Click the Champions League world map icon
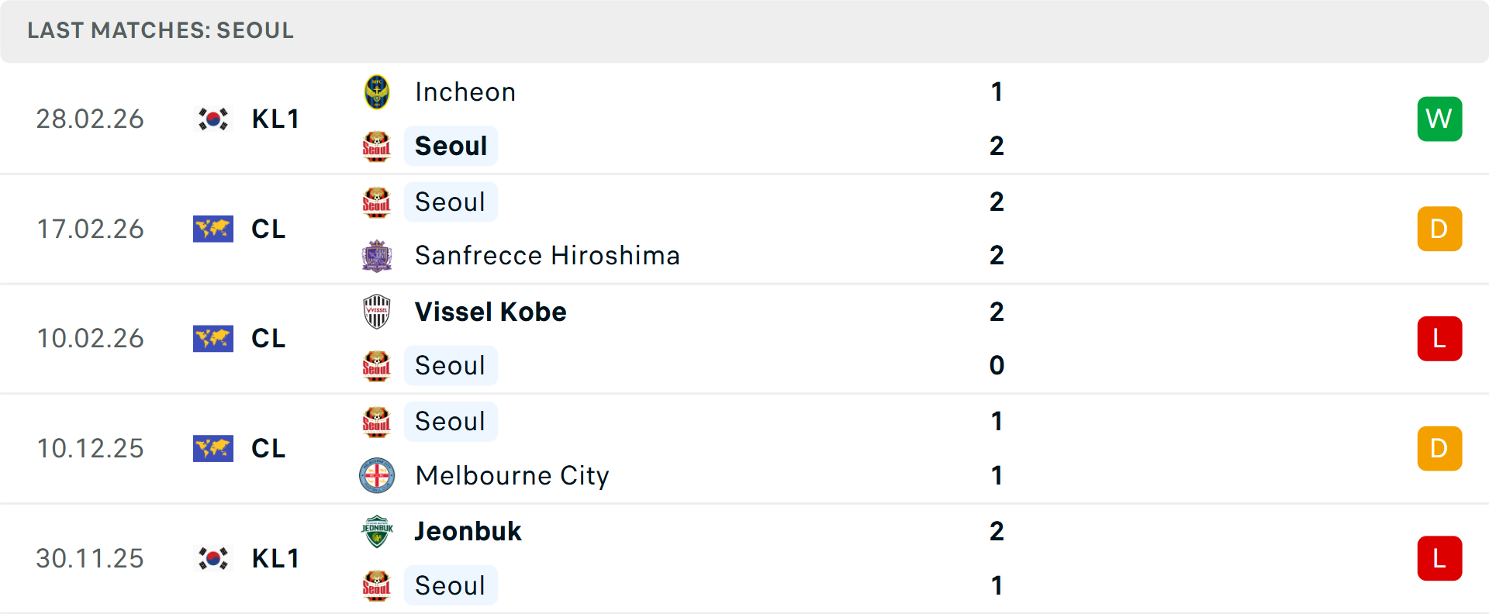Image resolution: width=1489 pixels, height=614 pixels. coord(212,229)
